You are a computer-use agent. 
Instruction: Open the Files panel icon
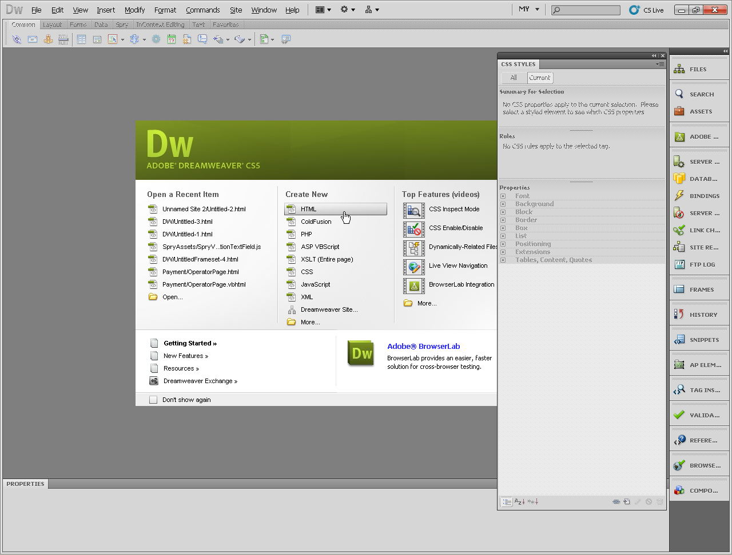click(x=679, y=69)
